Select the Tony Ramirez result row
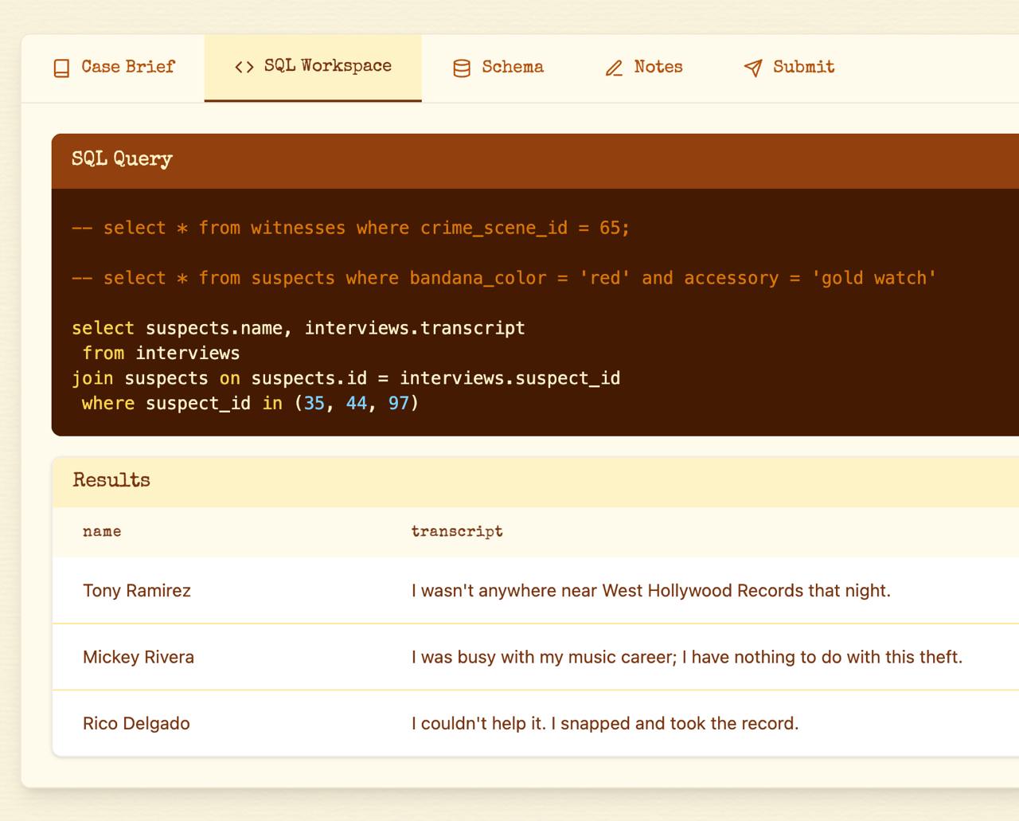 tap(137, 591)
